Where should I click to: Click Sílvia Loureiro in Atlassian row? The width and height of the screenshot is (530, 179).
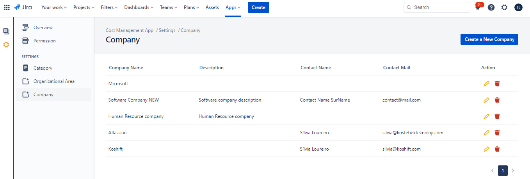coord(315,133)
